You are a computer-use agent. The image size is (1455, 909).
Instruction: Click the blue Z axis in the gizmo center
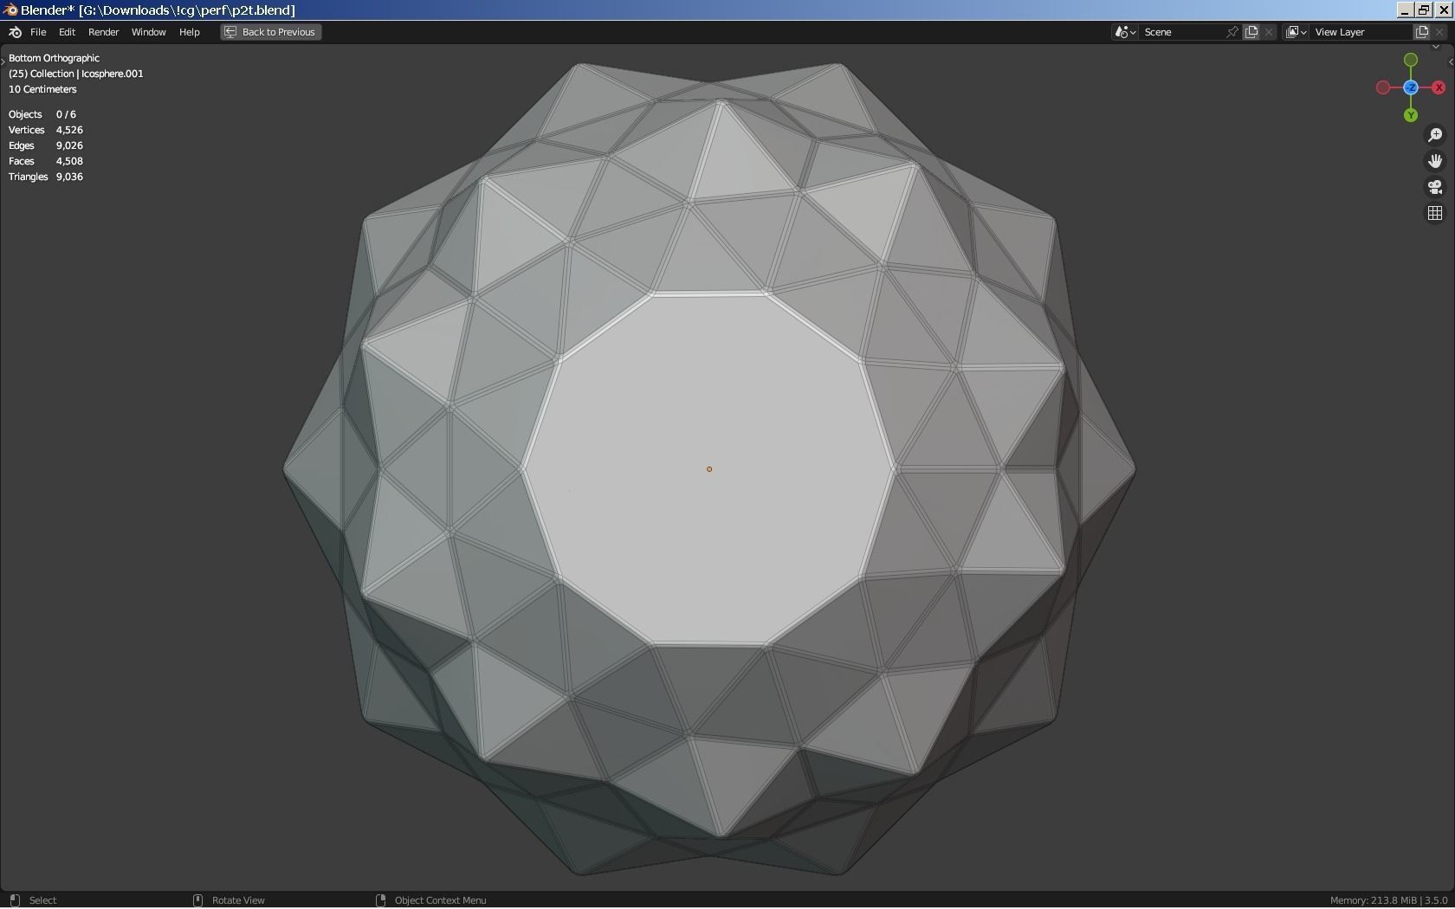pyautogui.click(x=1411, y=87)
